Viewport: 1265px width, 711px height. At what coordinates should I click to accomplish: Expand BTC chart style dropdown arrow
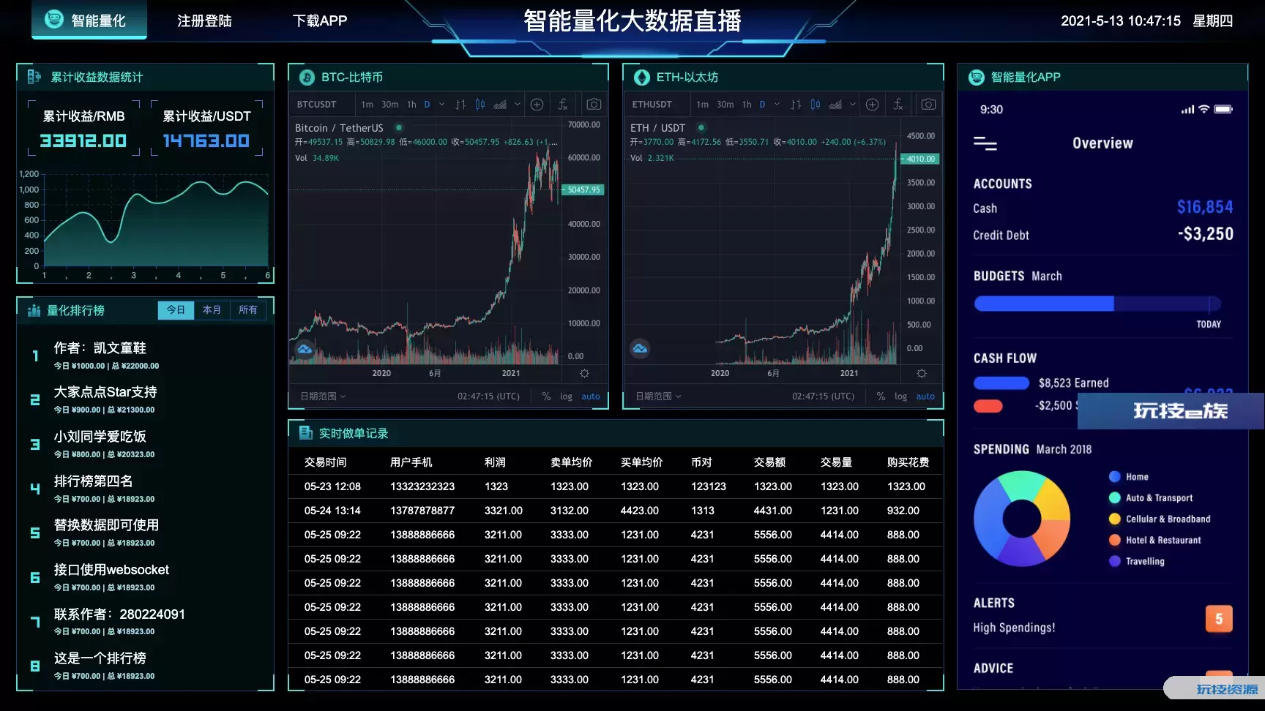[517, 105]
